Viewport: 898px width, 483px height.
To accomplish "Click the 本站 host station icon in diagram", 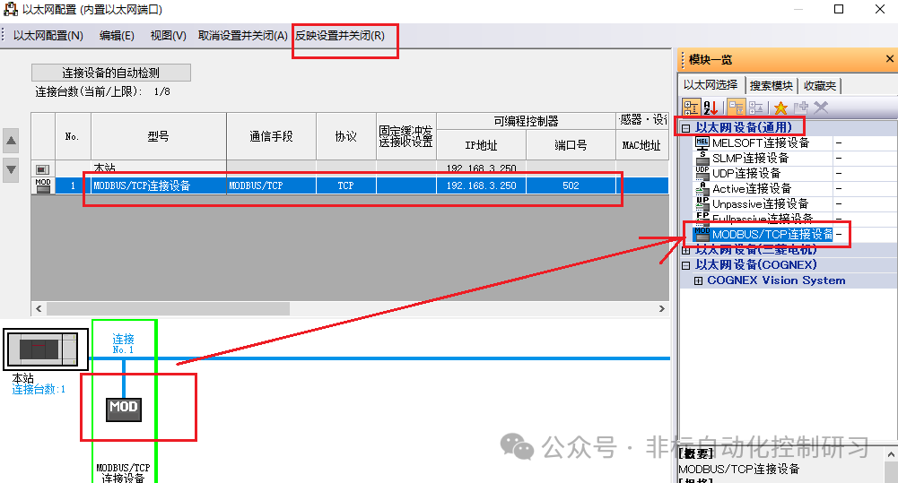I will [45, 349].
